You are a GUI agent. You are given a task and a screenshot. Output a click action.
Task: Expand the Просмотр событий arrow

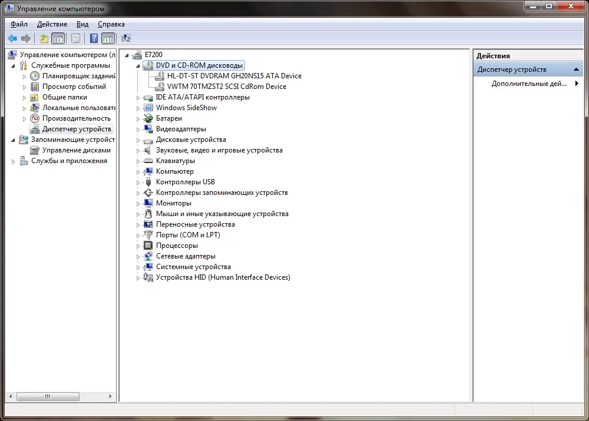24,87
